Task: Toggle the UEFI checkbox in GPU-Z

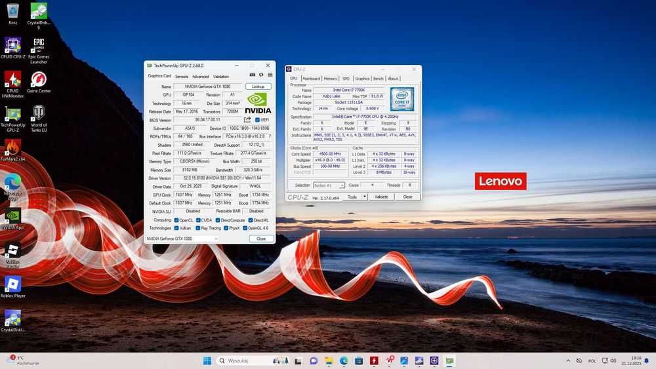Action: coord(257,120)
